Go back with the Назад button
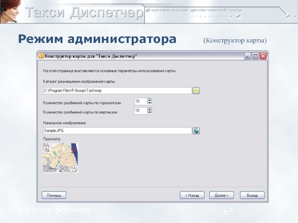Image resolution: width=298 pixels, height=223 pixels. point(192,195)
